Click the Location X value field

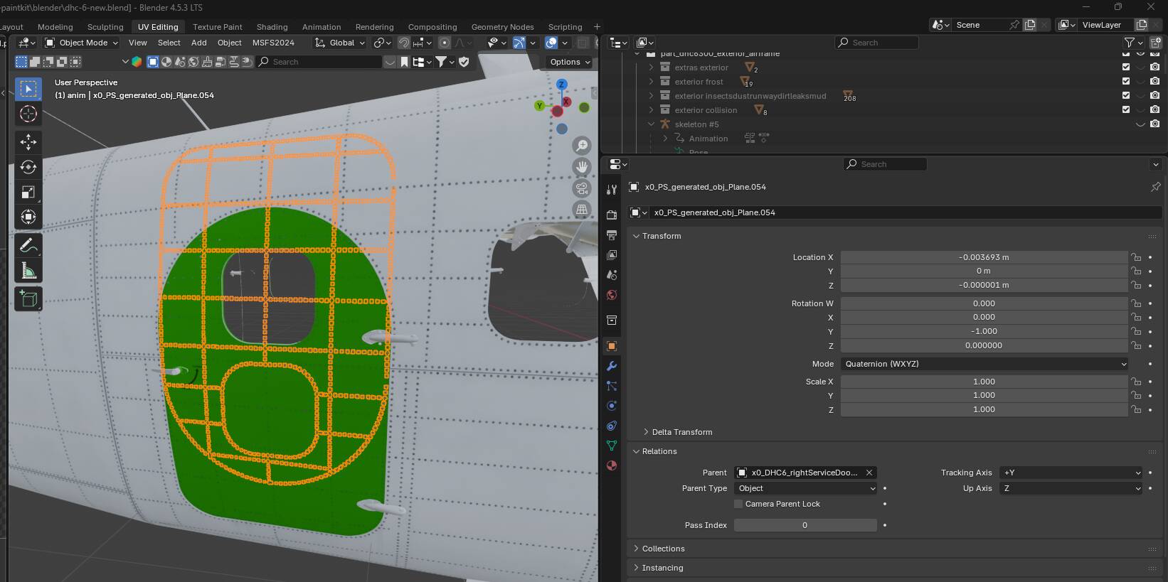(x=983, y=257)
